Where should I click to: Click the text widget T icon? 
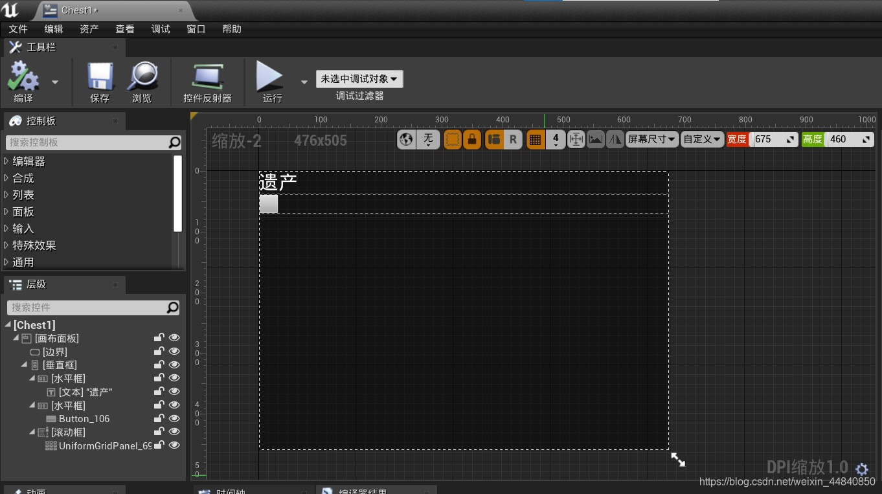(x=51, y=392)
